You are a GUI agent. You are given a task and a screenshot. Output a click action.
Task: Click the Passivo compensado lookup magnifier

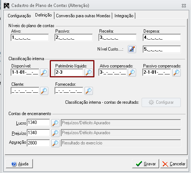[x=176, y=73]
